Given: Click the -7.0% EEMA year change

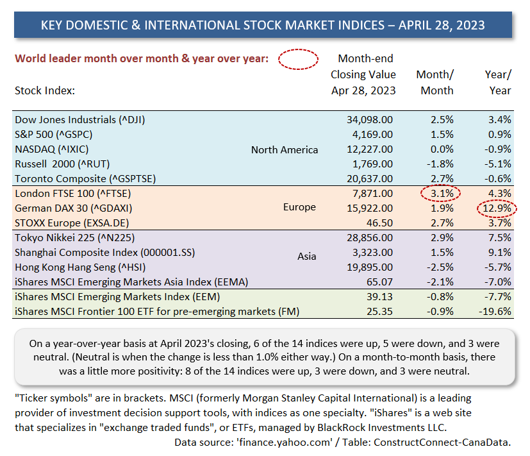Looking at the screenshot, I should [497, 282].
